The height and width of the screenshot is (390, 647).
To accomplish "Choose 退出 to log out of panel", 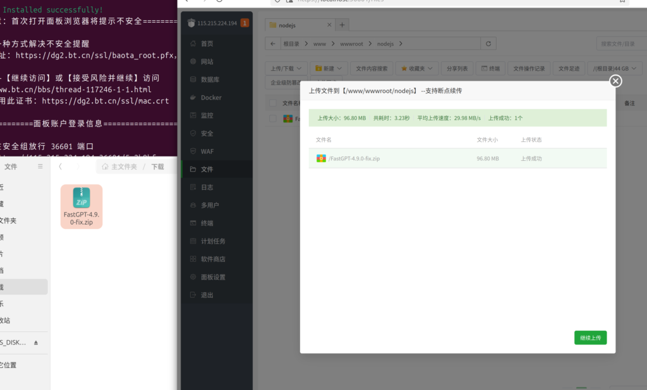I will 207,295.
